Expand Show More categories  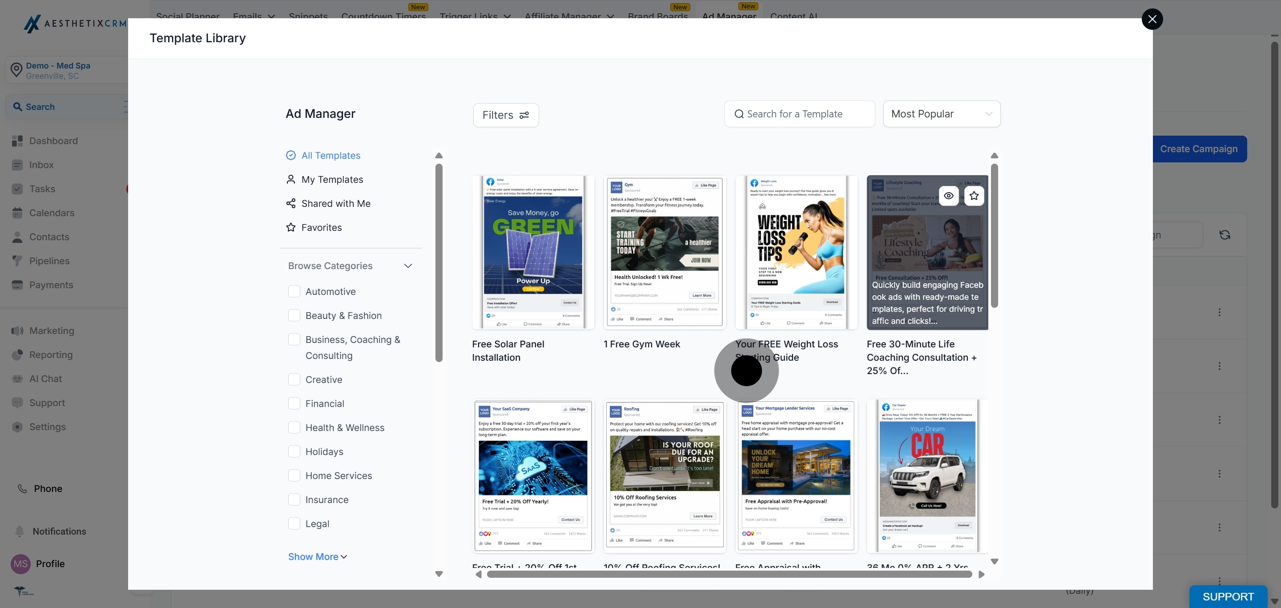317,556
